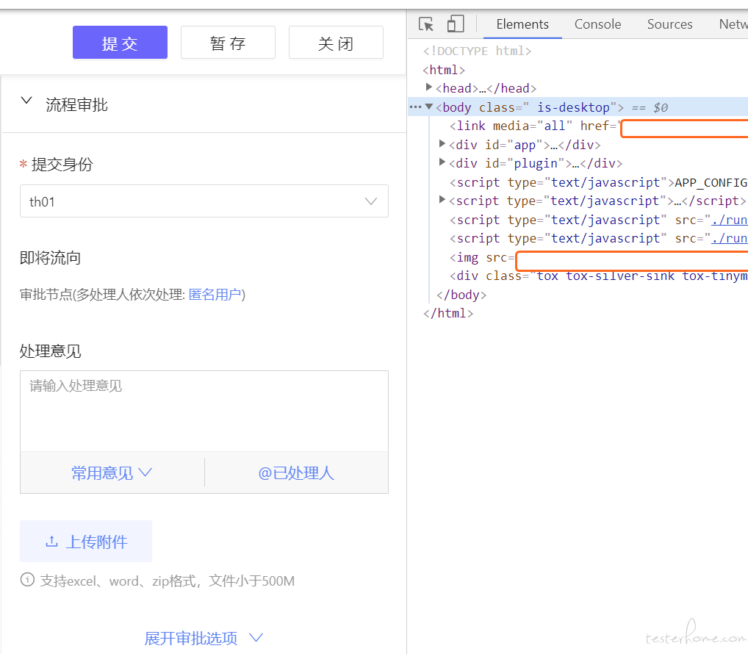The width and height of the screenshot is (748, 654).
Task: Click the 提交 submit button
Action: pyautogui.click(x=121, y=43)
